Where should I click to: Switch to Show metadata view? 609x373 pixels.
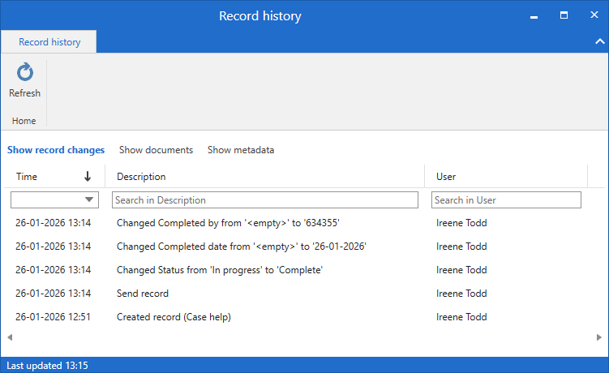240,150
